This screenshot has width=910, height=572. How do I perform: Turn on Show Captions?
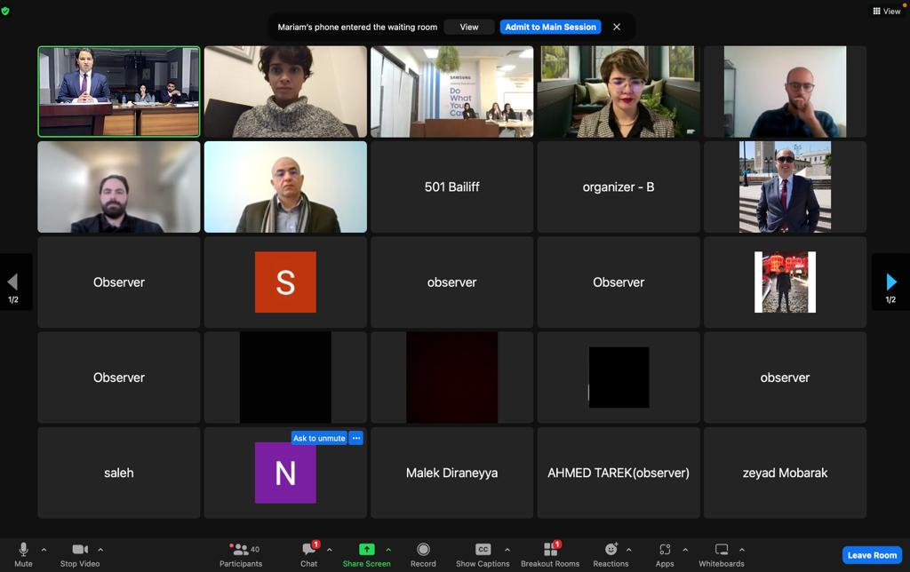click(483, 554)
